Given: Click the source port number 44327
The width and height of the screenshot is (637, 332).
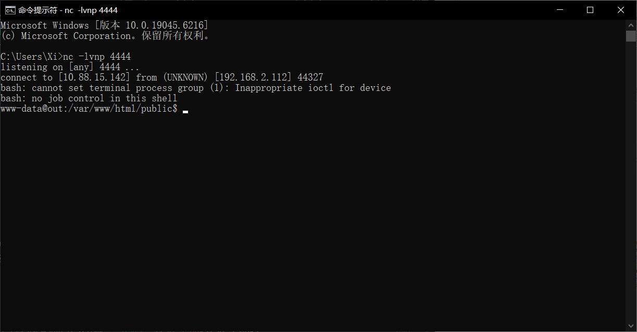Looking at the screenshot, I should click(x=310, y=77).
